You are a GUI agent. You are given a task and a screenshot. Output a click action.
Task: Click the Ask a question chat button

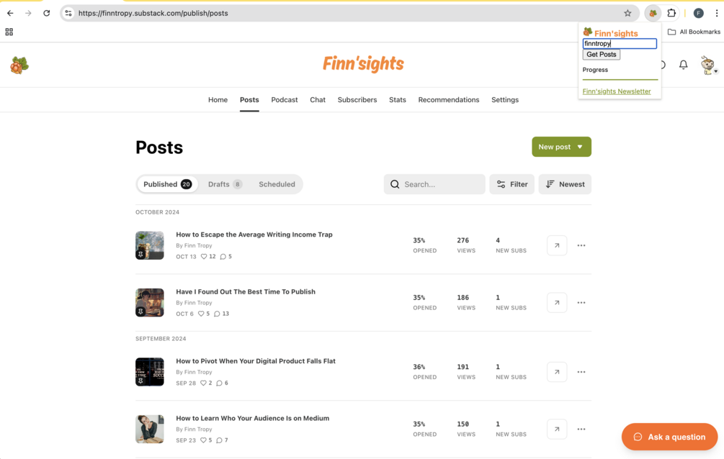click(x=669, y=437)
